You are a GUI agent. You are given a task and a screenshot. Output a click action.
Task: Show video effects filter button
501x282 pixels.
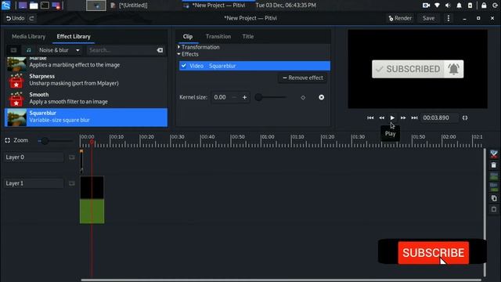(13, 50)
